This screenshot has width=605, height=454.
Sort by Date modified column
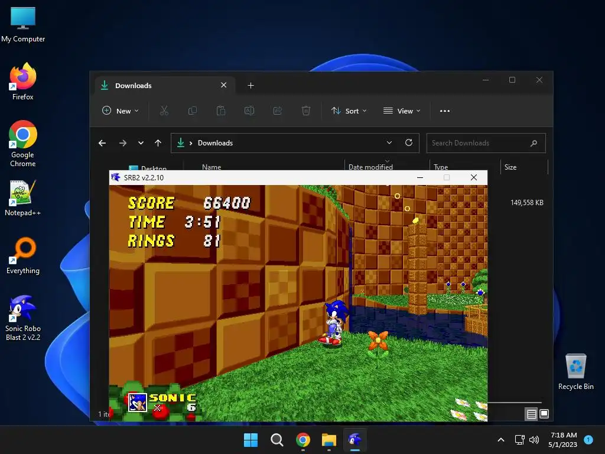coord(370,167)
